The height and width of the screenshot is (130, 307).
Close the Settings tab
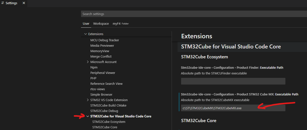24,3
